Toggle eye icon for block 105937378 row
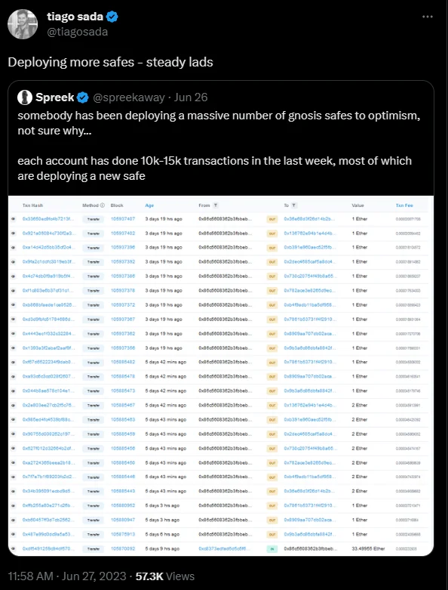The image size is (448, 590). (13, 291)
